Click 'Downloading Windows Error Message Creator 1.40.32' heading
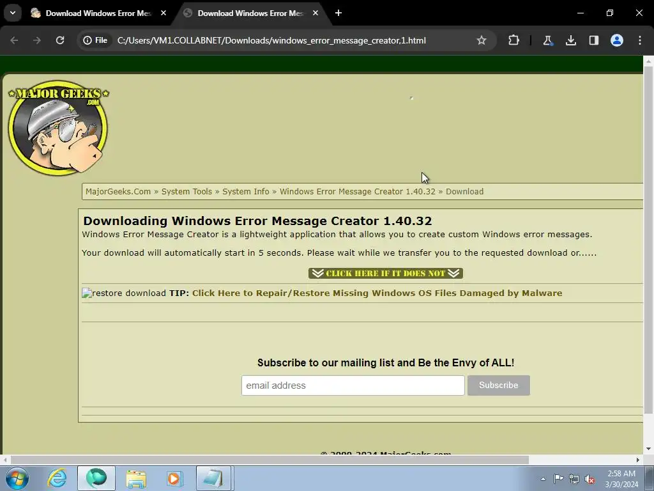Image resolution: width=654 pixels, height=491 pixels. tap(257, 221)
